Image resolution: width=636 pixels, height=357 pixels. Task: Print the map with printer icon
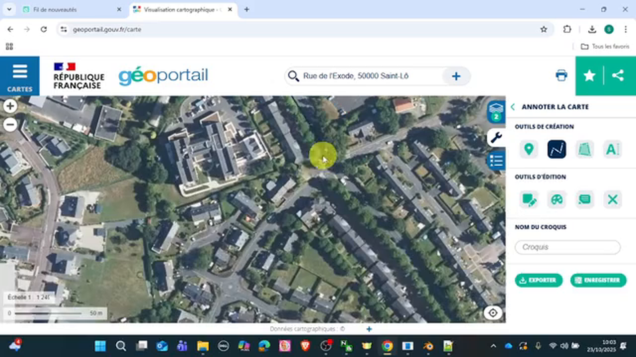click(561, 75)
